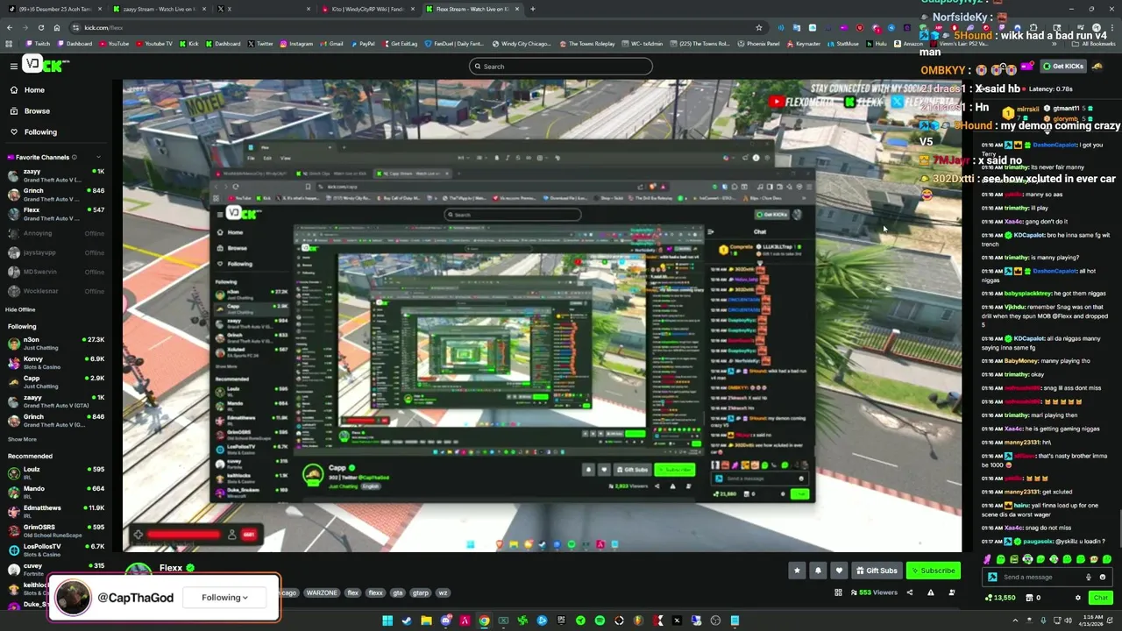Screen dimensions: 1122x631
Task: Click the Search input field
Action: 561,67
